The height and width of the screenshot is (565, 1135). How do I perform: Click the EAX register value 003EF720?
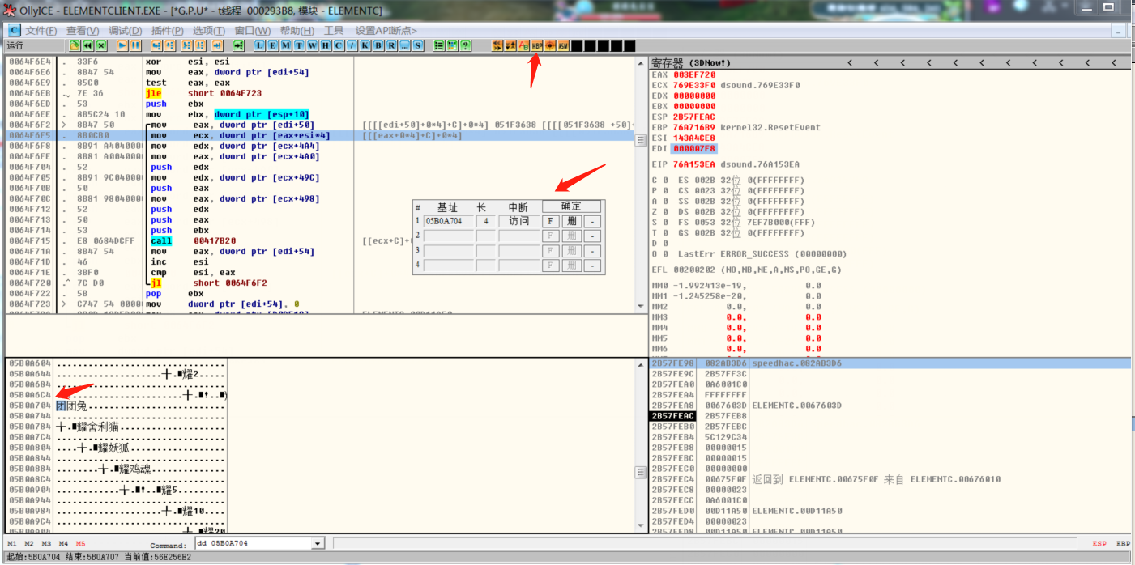694,74
